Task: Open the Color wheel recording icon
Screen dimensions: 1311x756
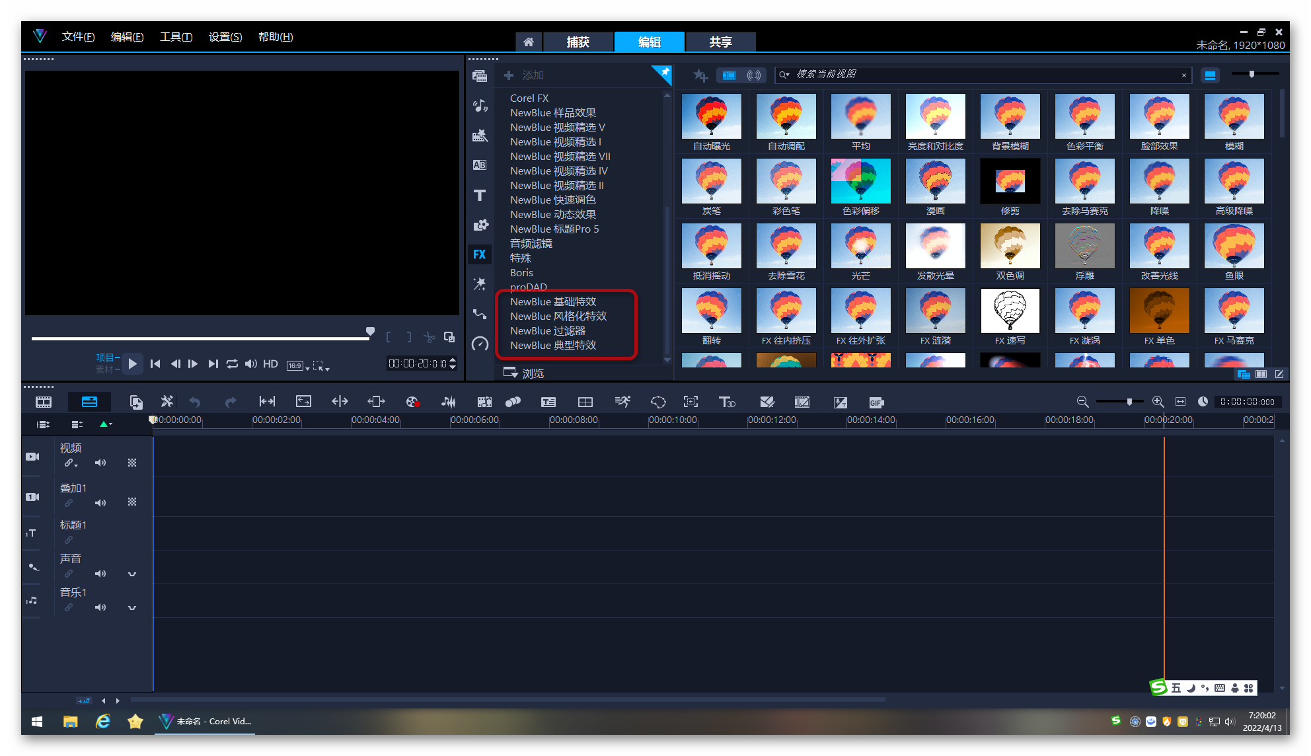Action: tap(412, 402)
